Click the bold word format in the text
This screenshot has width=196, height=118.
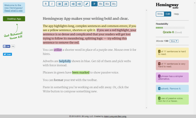(x=59, y=80)
